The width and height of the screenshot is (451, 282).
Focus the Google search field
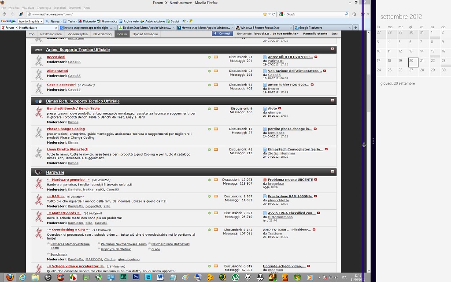tap(314, 14)
